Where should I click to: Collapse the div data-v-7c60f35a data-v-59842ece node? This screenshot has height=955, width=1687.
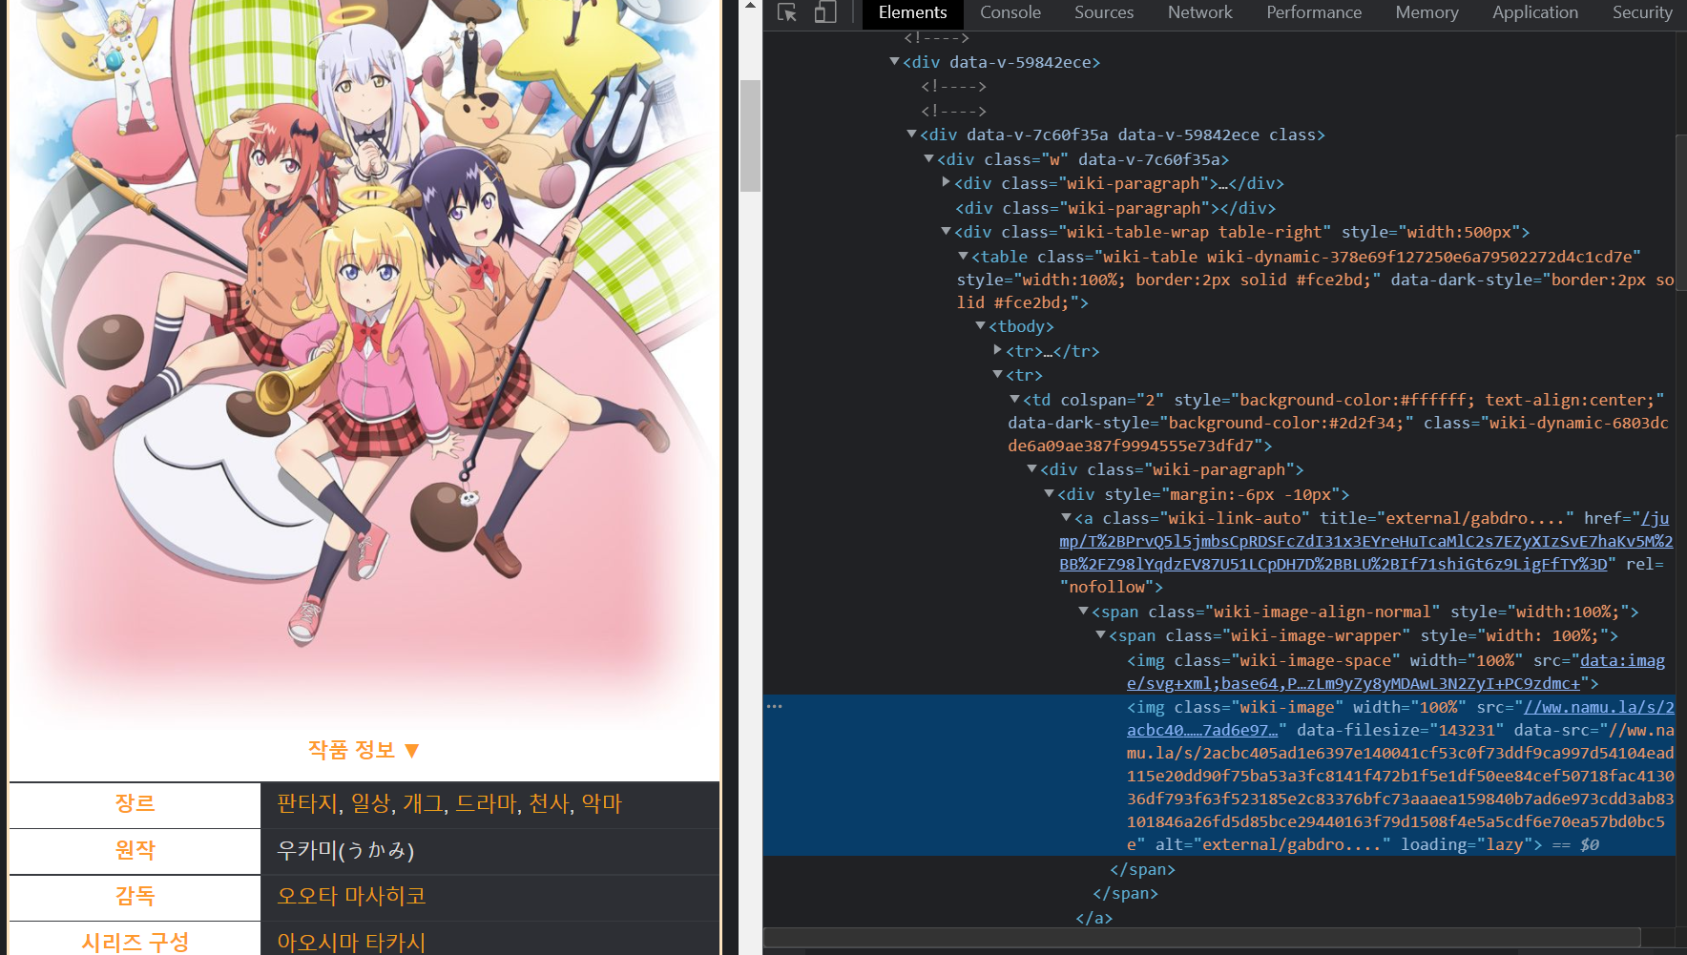tap(912, 134)
